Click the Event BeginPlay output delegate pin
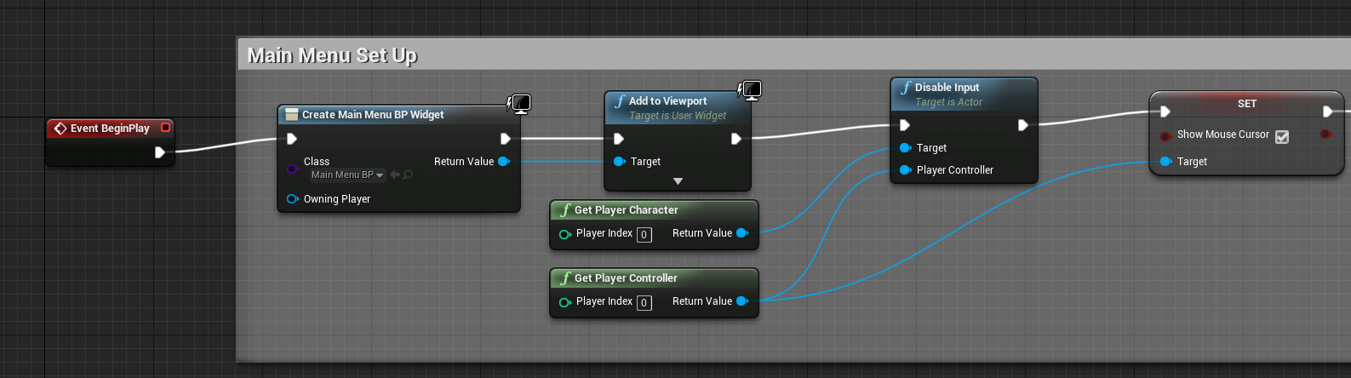The height and width of the screenshot is (378, 1351). pyautogui.click(x=166, y=128)
